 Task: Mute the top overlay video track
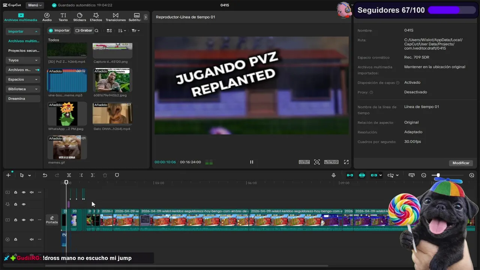point(31,192)
